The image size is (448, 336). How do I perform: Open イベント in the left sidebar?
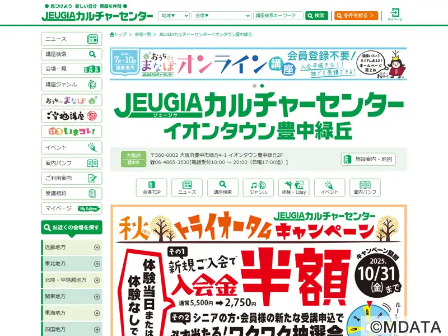(x=72, y=147)
